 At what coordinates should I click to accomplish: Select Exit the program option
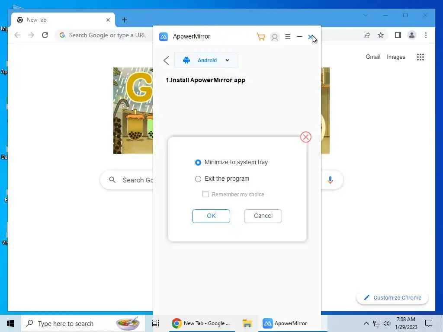tap(222, 179)
